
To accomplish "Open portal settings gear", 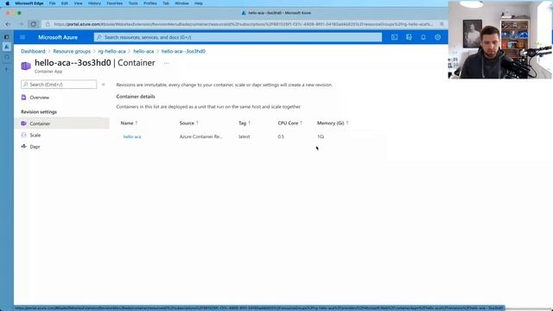I will pyautogui.click(x=438, y=37).
